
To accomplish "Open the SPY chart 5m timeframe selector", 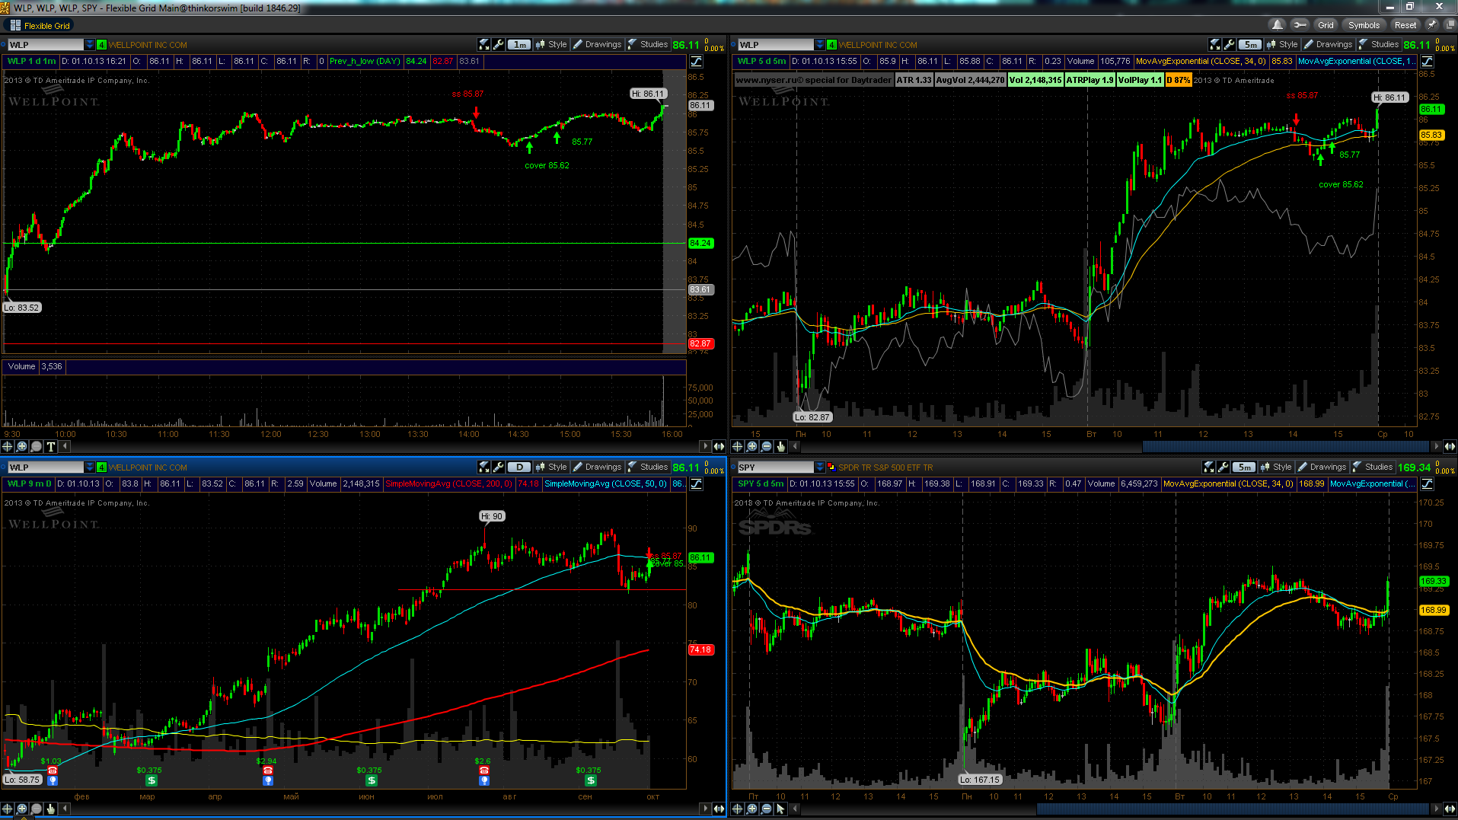I will tap(1244, 467).
